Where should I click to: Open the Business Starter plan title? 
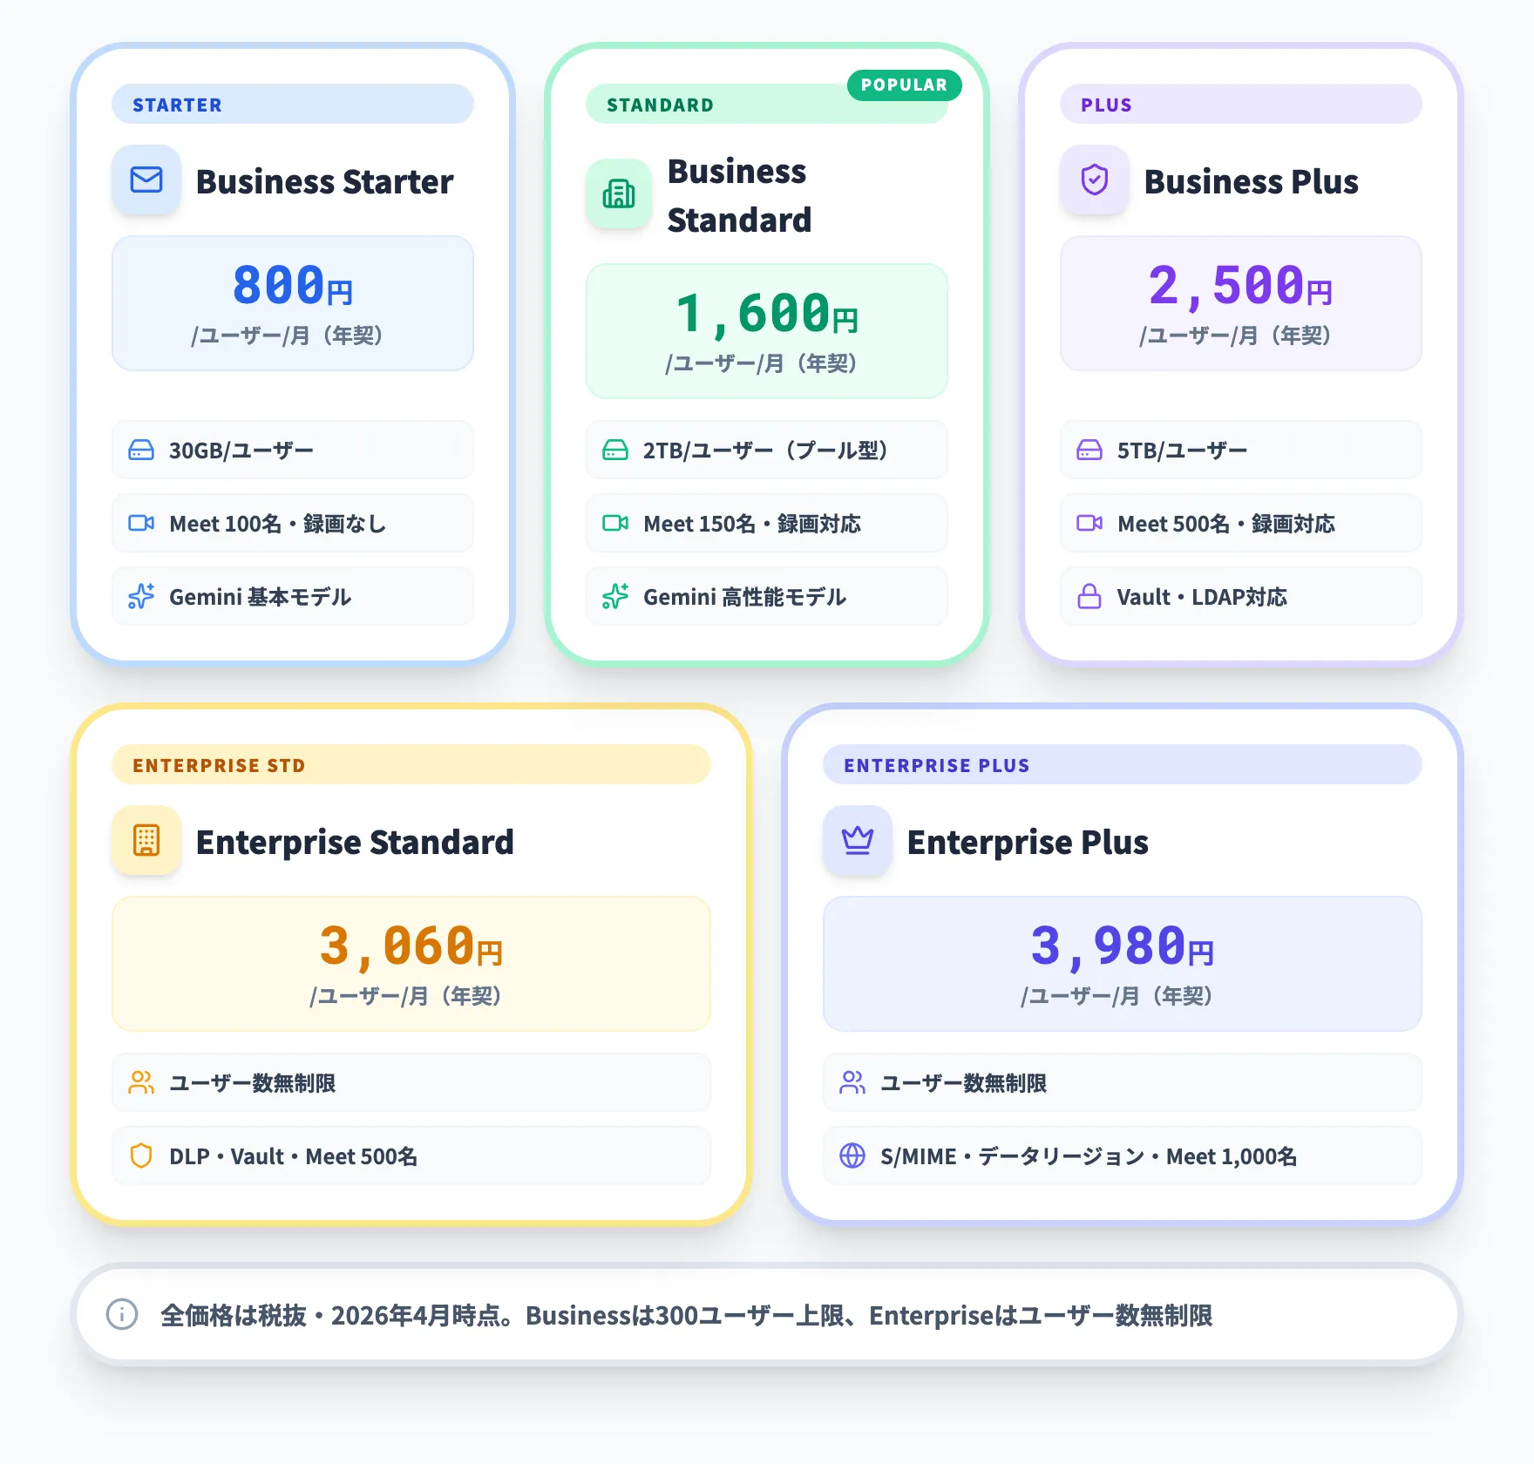pyautogui.click(x=324, y=181)
